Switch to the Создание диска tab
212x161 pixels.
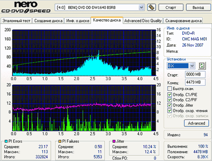point(48,21)
